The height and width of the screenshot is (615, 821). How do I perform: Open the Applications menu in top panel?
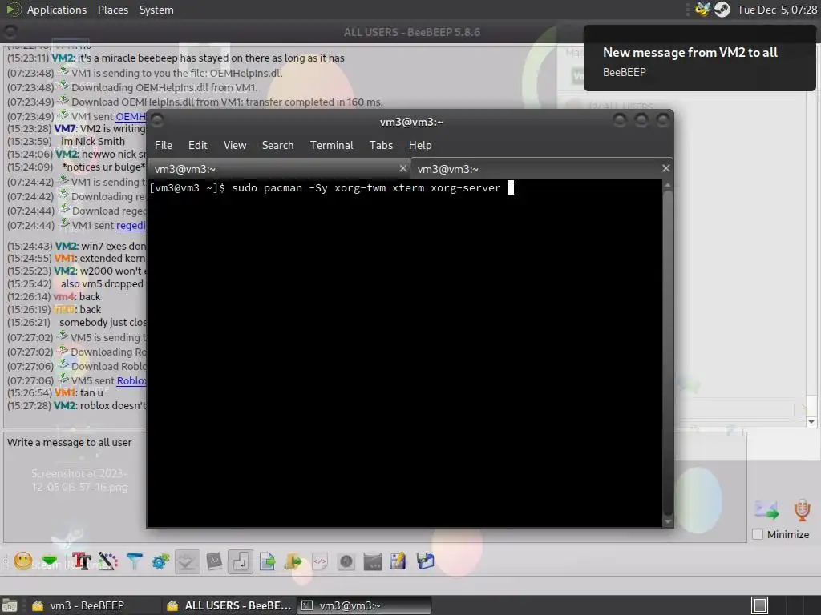(x=57, y=10)
